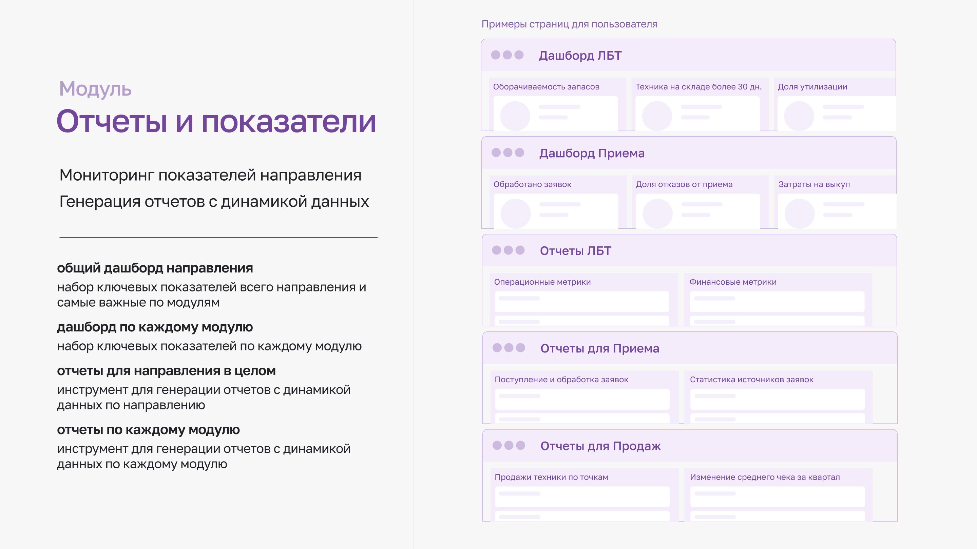Viewport: 977px width, 549px height.
Task: Open the Обработано заявок card
Action: pyautogui.click(x=532, y=184)
